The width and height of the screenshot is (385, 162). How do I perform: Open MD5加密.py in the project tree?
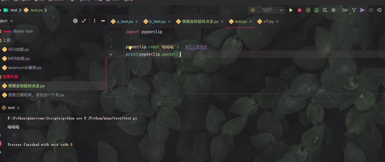click(x=19, y=59)
